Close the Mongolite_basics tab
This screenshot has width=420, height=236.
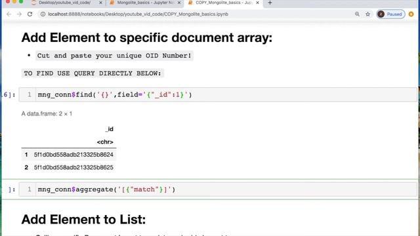click(x=179, y=3)
